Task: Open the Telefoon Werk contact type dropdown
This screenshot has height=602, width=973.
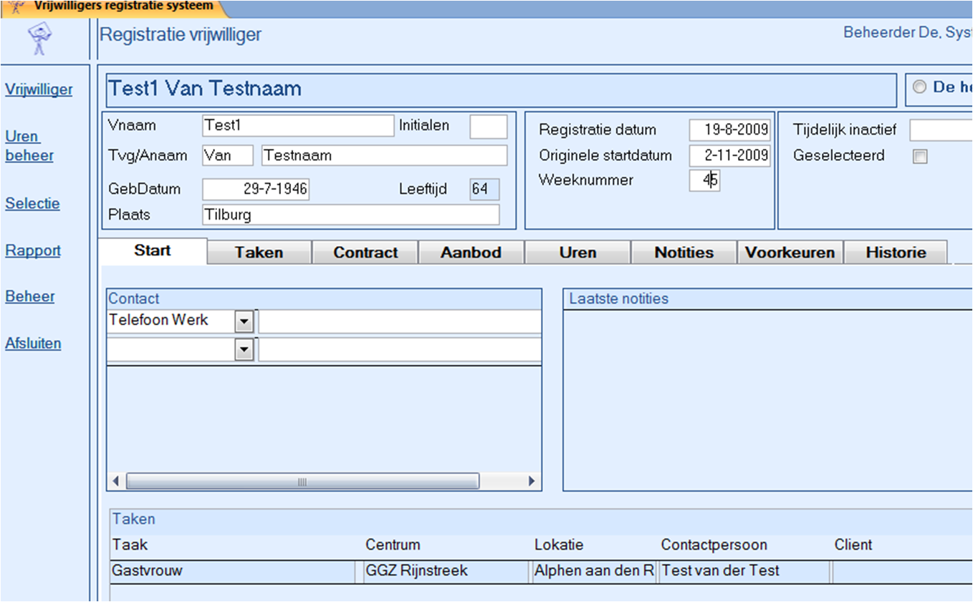Action: click(244, 322)
